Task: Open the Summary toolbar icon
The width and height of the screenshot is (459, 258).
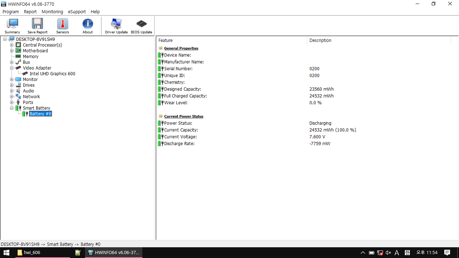Action: tap(12, 26)
